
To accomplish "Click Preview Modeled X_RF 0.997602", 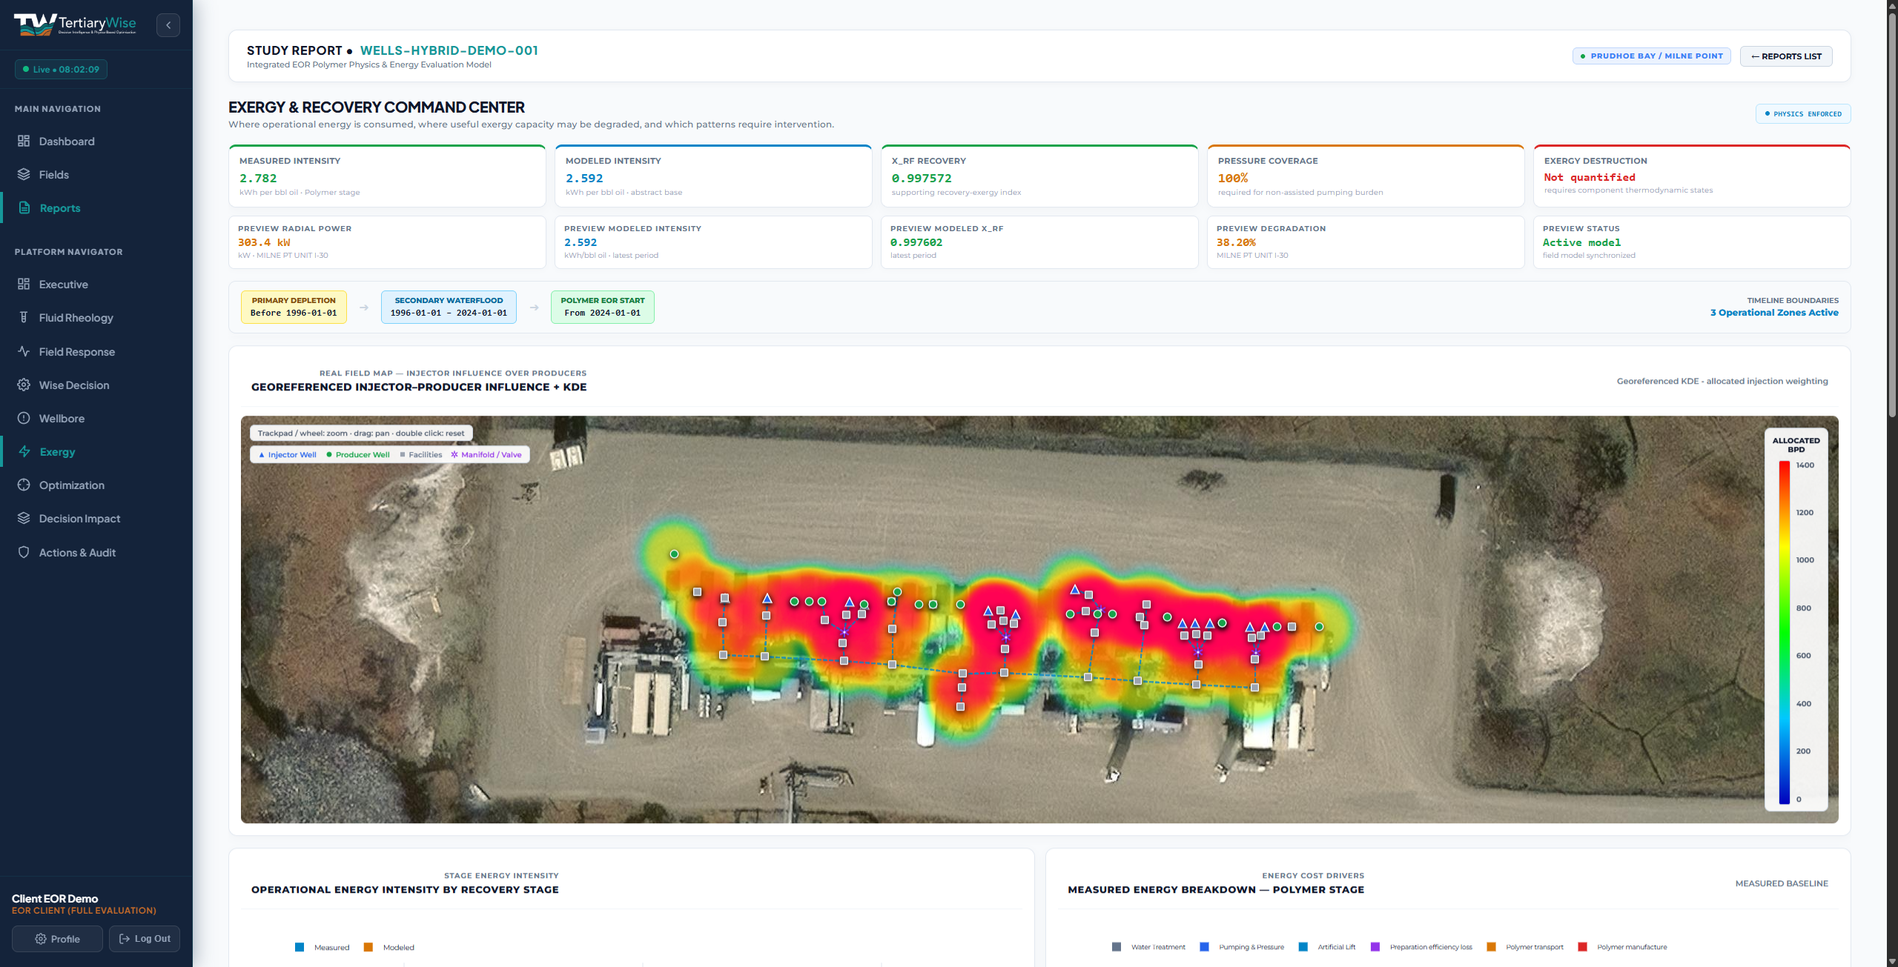I will (x=916, y=243).
